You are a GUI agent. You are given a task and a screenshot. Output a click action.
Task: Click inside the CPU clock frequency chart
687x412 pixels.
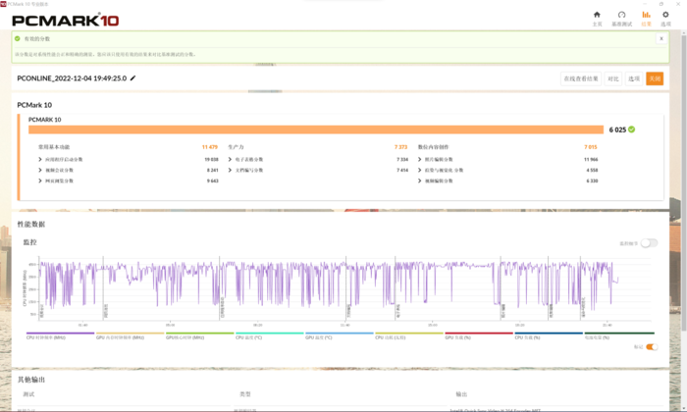[x=343, y=289]
